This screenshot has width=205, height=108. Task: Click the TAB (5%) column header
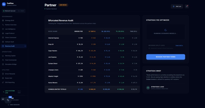click(134, 31)
